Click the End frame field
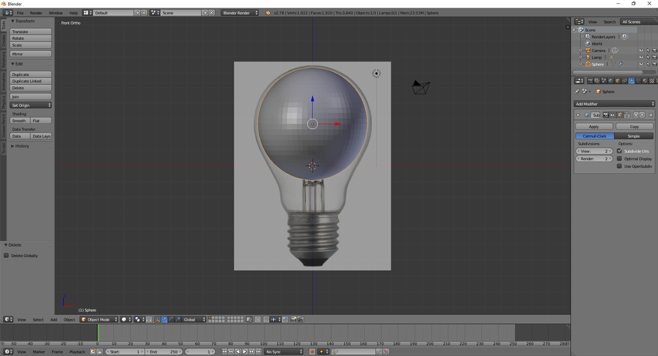The image size is (658, 356). click(x=164, y=352)
